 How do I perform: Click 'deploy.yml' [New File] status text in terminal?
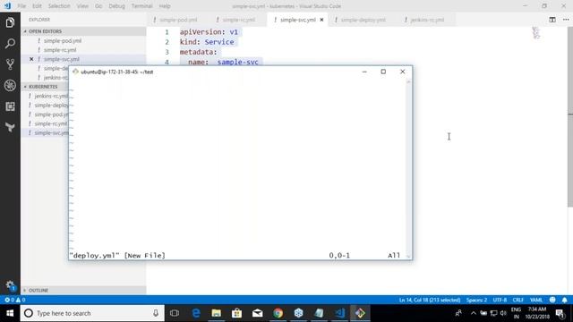117,256
